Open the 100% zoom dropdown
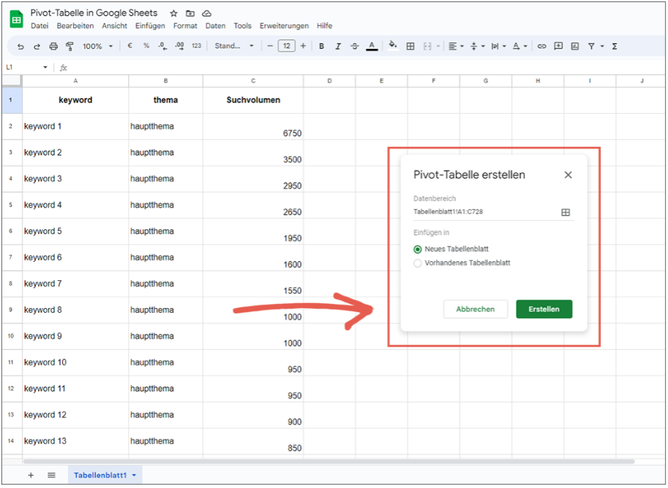Viewport: 668px width, 488px height. pyautogui.click(x=98, y=47)
